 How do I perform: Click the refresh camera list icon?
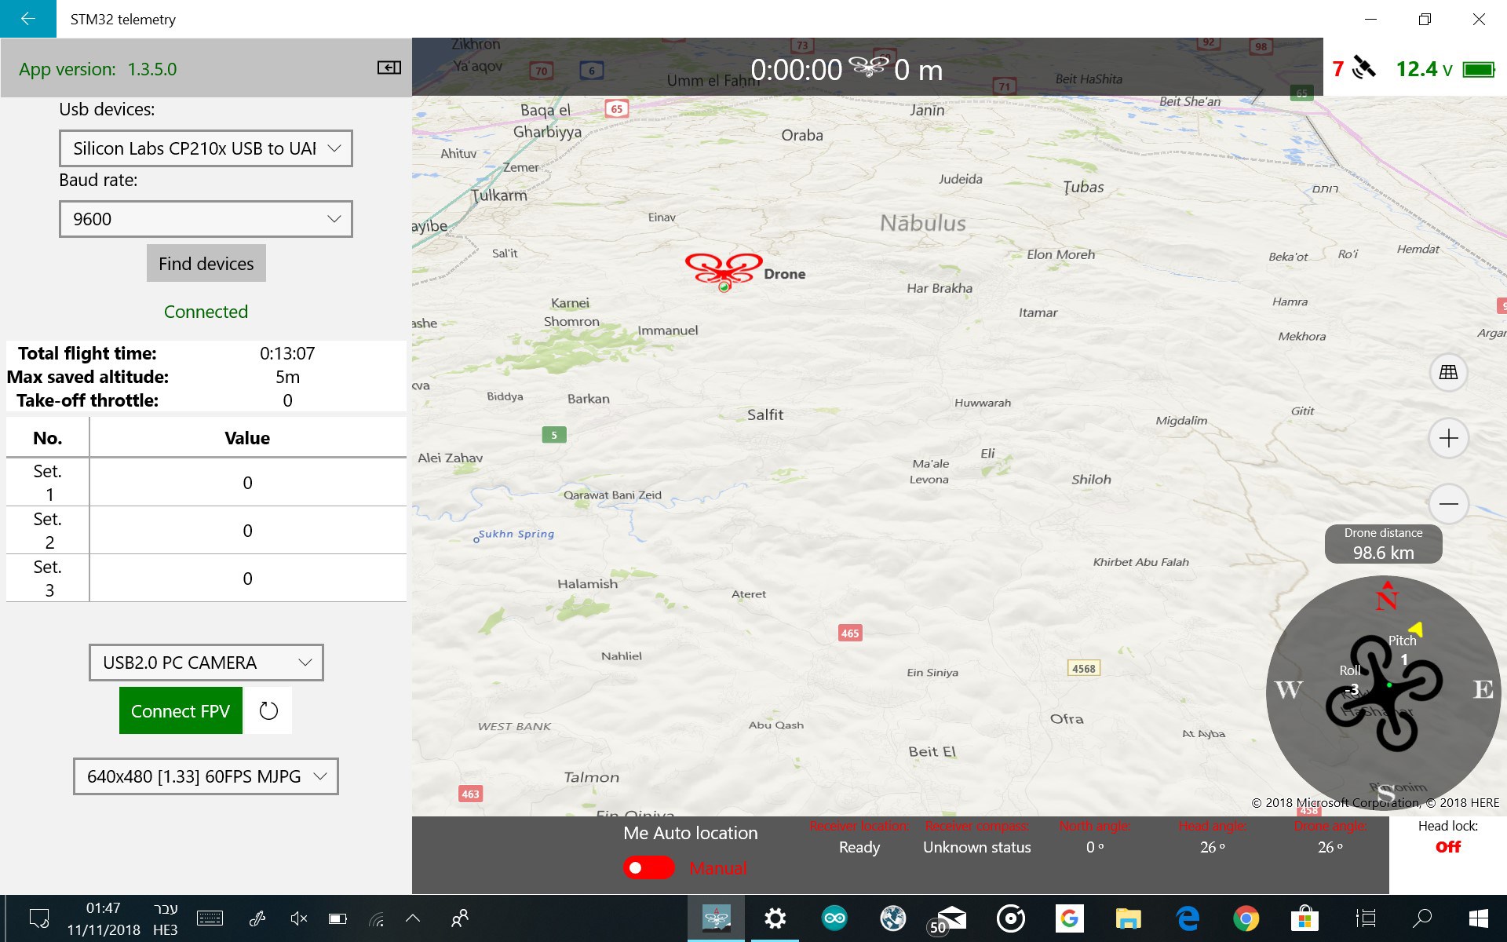(x=268, y=710)
